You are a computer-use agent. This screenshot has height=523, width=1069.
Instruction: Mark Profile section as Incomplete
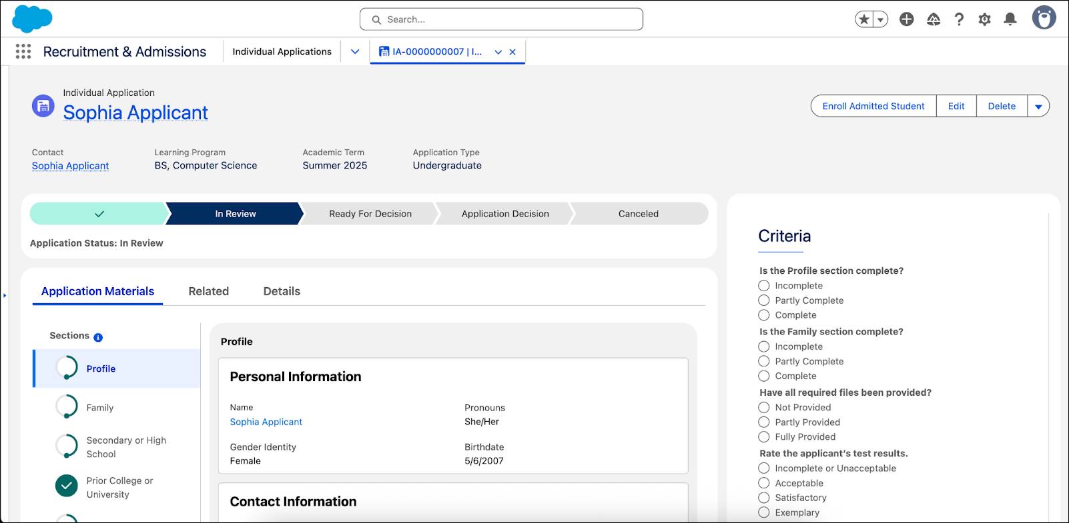(x=764, y=286)
